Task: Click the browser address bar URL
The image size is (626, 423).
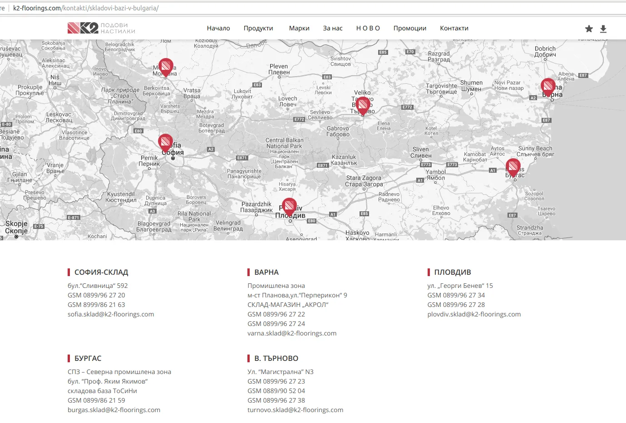Action: [x=86, y=8]
